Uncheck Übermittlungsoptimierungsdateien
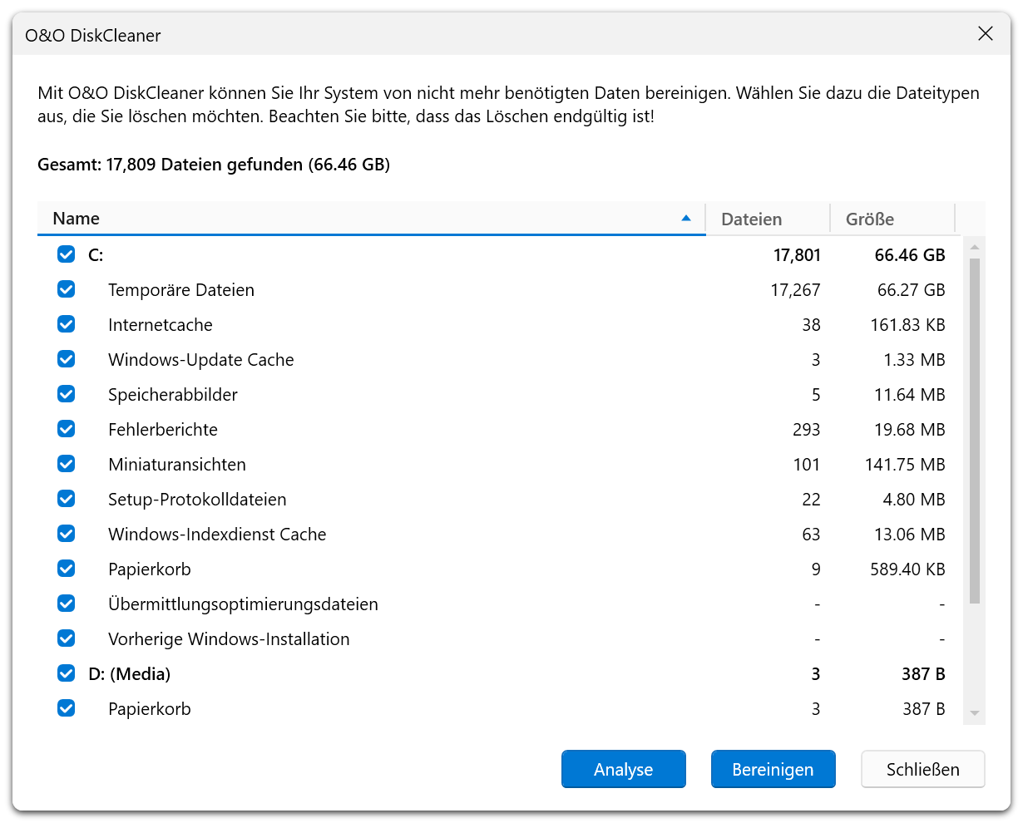Image resolution: width=1023 pixels, height=823 pixels. pyautogui.click(x=66, y=604)
